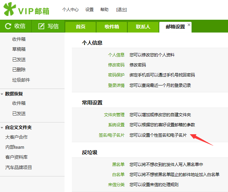
Task: Open 收件箱 under 数据恢复
Action: pyautogui.click(x=19, y=103)
